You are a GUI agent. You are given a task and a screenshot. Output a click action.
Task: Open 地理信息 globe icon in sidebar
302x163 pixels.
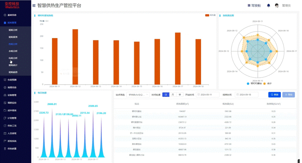[x=5, y=88]
